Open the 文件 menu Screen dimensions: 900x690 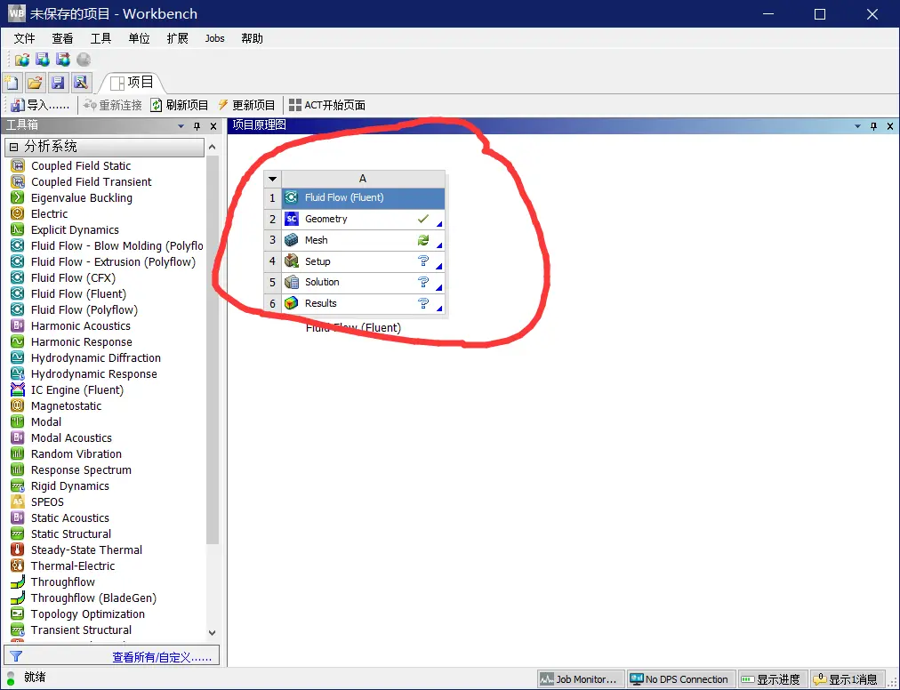[x=24, y=38]
